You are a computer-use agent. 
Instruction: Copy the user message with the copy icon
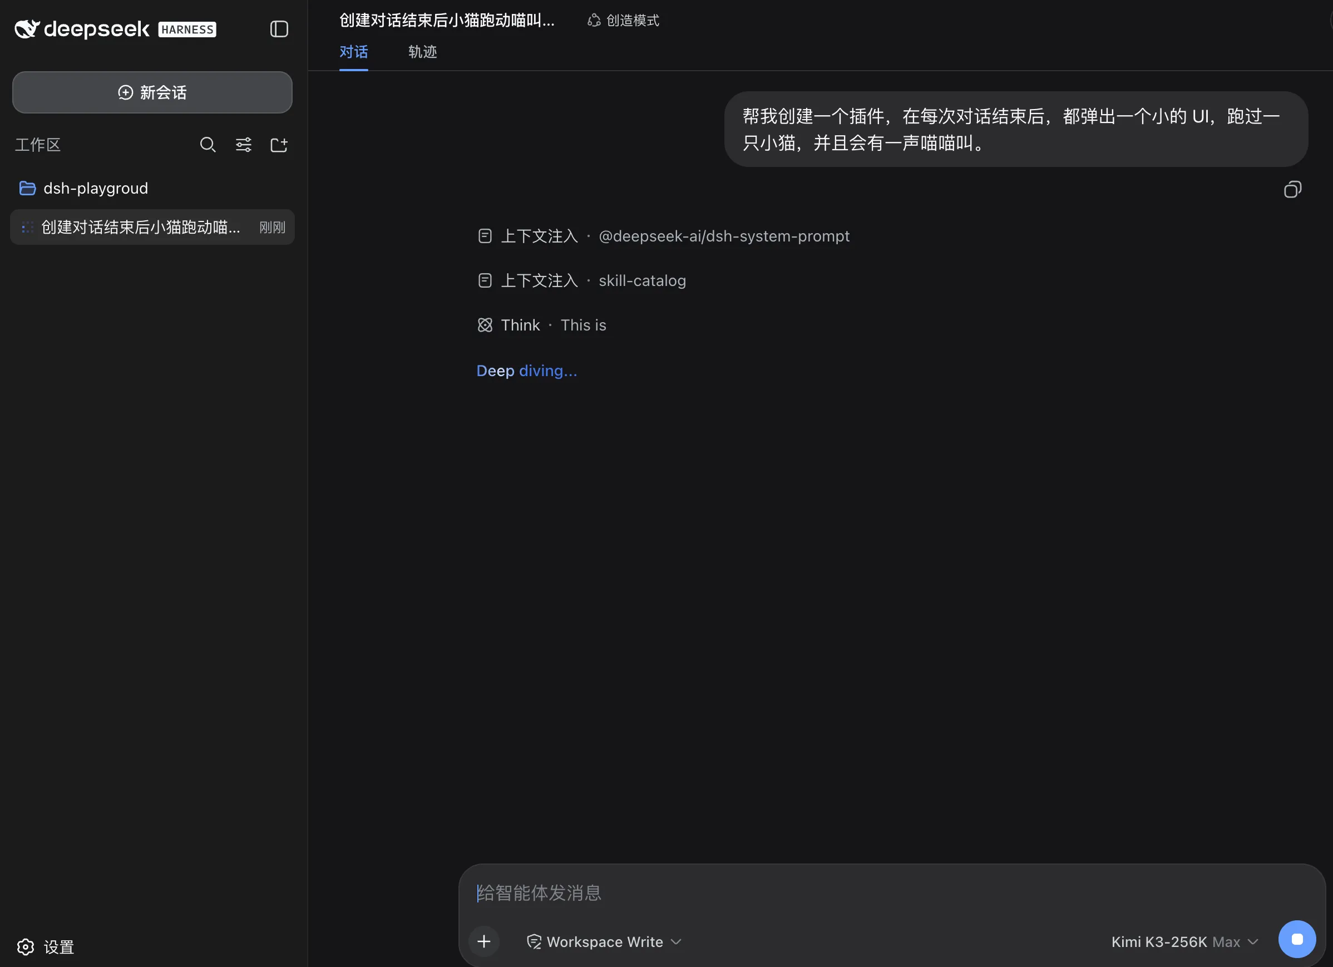(1292, 189)
